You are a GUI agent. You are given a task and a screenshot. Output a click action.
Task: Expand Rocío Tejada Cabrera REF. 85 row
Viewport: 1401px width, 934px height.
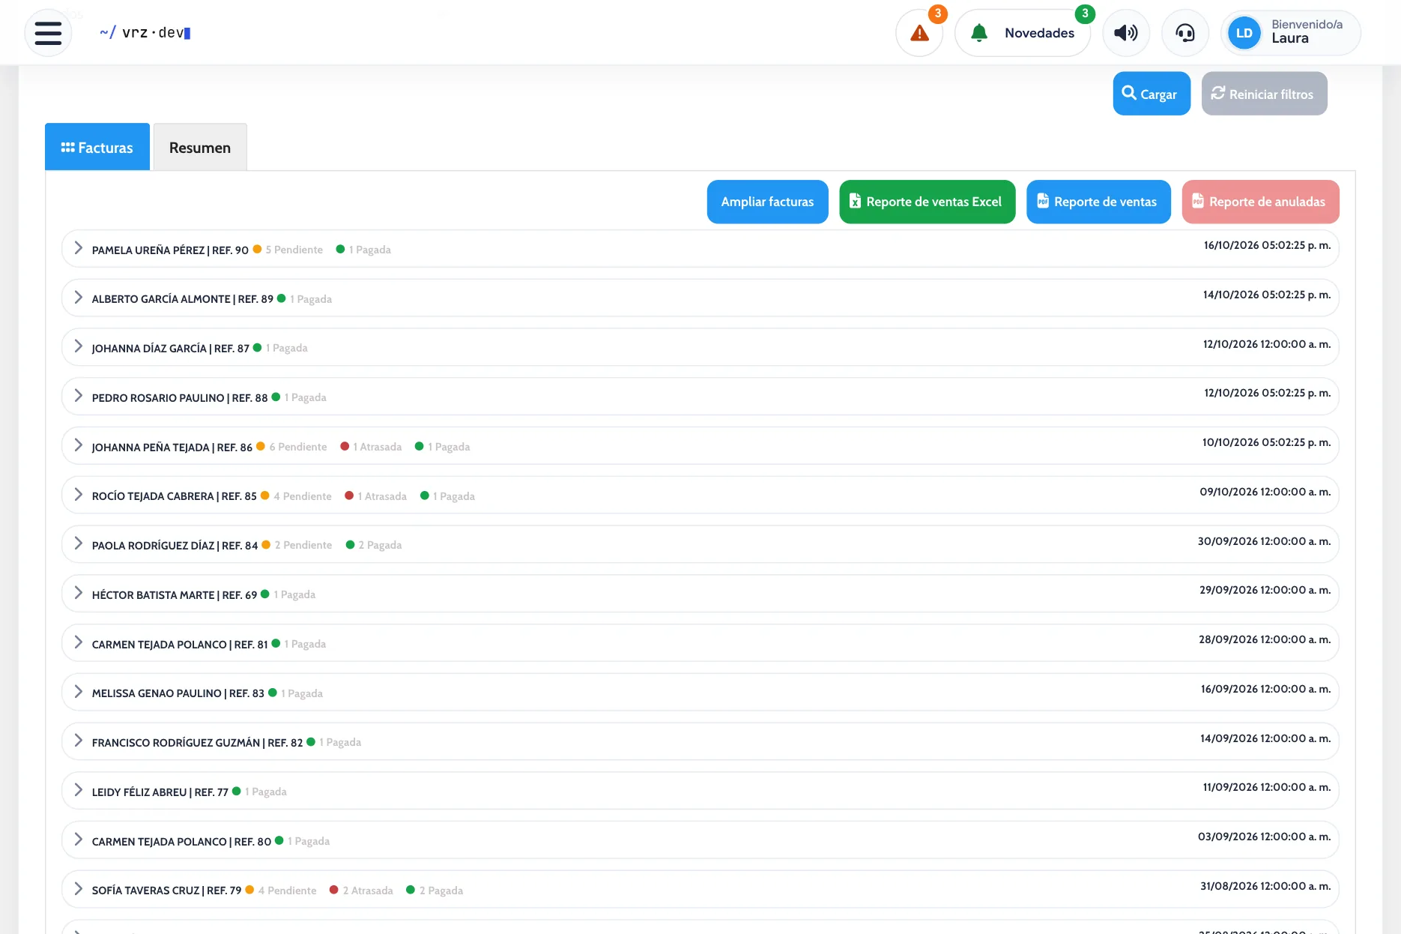click(700, 495)
